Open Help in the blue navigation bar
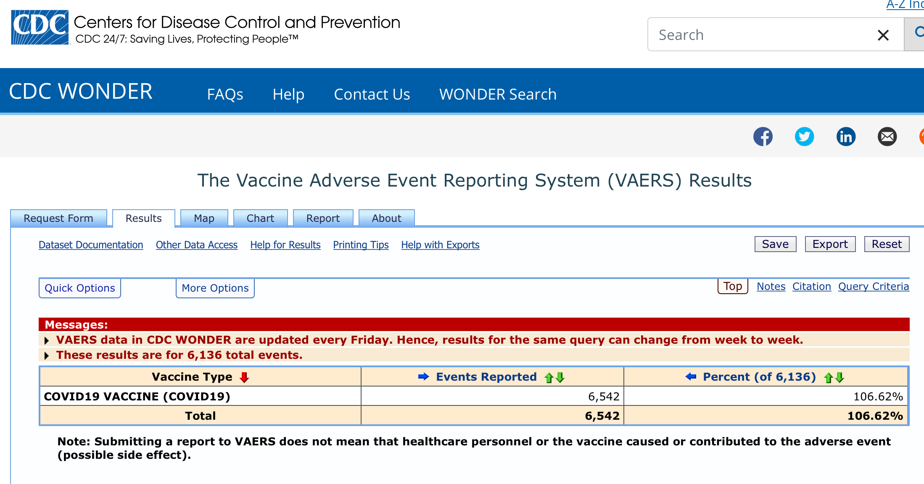Viewport: 924px width, 484px height. tap(288, 94)
